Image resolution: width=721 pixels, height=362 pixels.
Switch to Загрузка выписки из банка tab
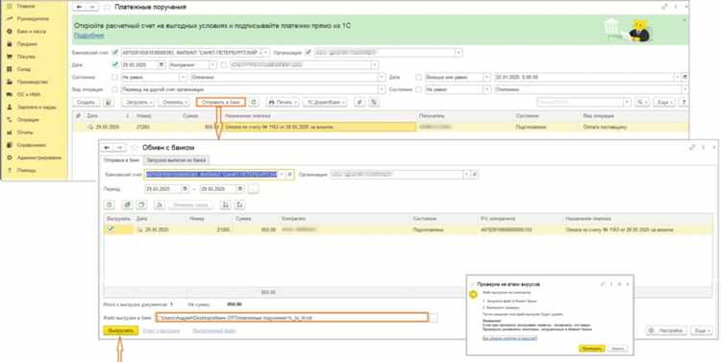tap(176, 159)
